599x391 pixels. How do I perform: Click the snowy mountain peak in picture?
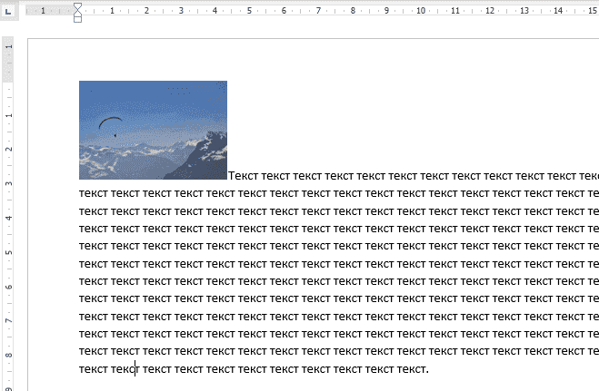(214, 141)
